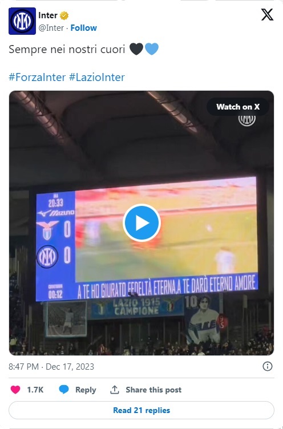Viewport: 283px width, 429px height.
Task: Click the reply speech bubble icon
Action: tap(64, 389)
